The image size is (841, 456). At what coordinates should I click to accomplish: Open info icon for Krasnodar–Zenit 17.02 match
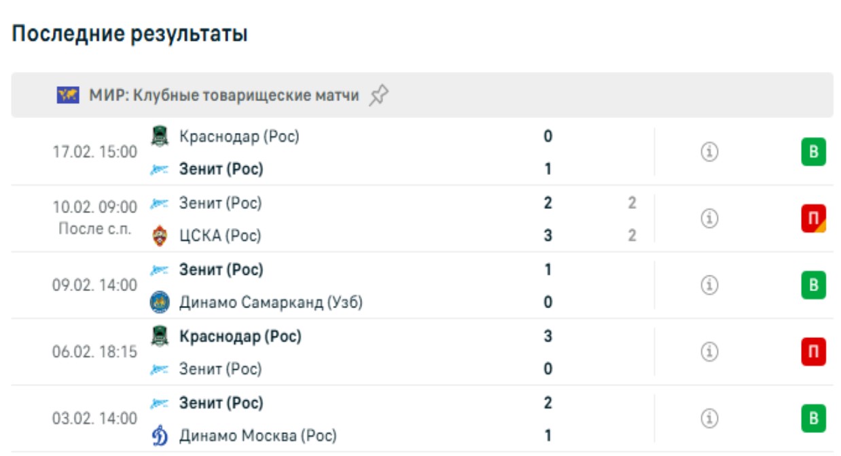(709, 153)
